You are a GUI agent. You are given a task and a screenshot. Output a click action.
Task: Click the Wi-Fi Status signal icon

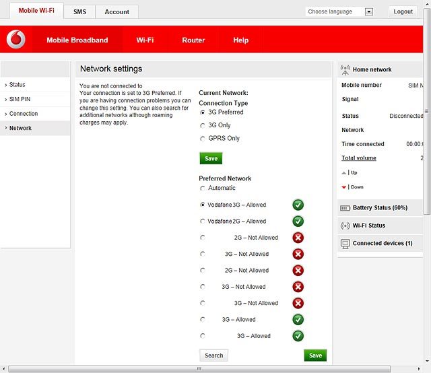345,226
